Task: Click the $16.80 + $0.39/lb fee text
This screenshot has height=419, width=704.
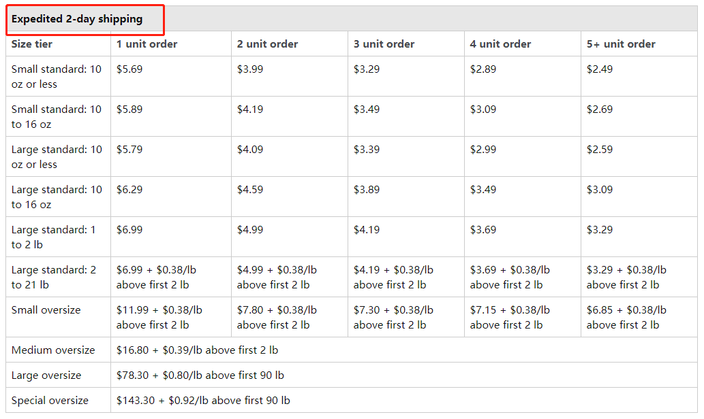Action: [197, 350]
